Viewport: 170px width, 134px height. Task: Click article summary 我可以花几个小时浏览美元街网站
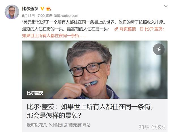59,125
